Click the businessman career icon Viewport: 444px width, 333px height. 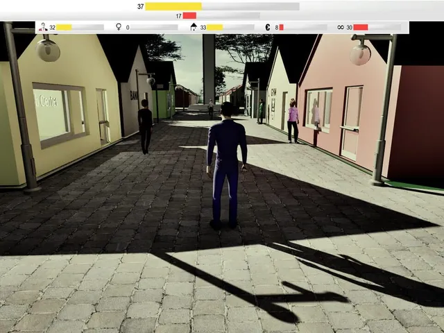pyautogui.click(x=43, y=27)
